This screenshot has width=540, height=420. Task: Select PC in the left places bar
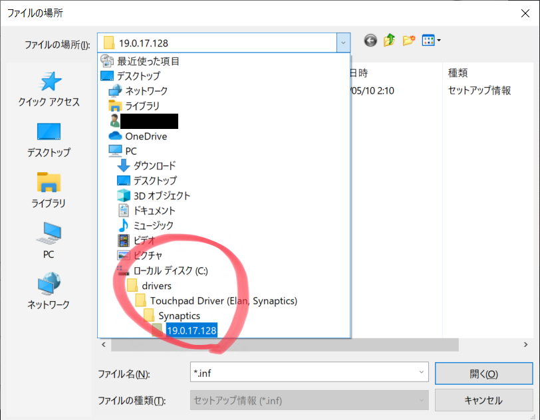pyautogui.click(x=49, y=241)
